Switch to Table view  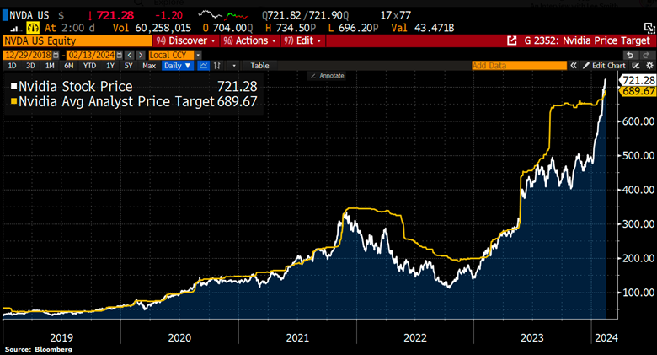pos(259,66)
